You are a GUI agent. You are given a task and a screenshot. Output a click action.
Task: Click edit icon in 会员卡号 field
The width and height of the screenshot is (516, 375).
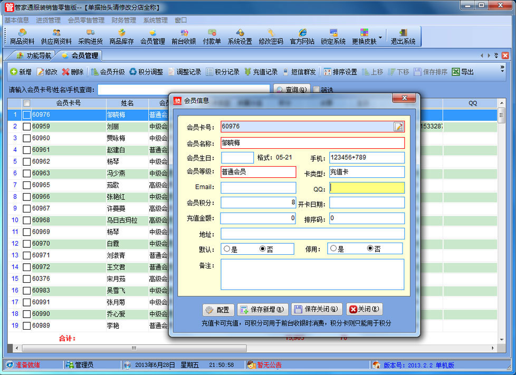pos(398,127)
